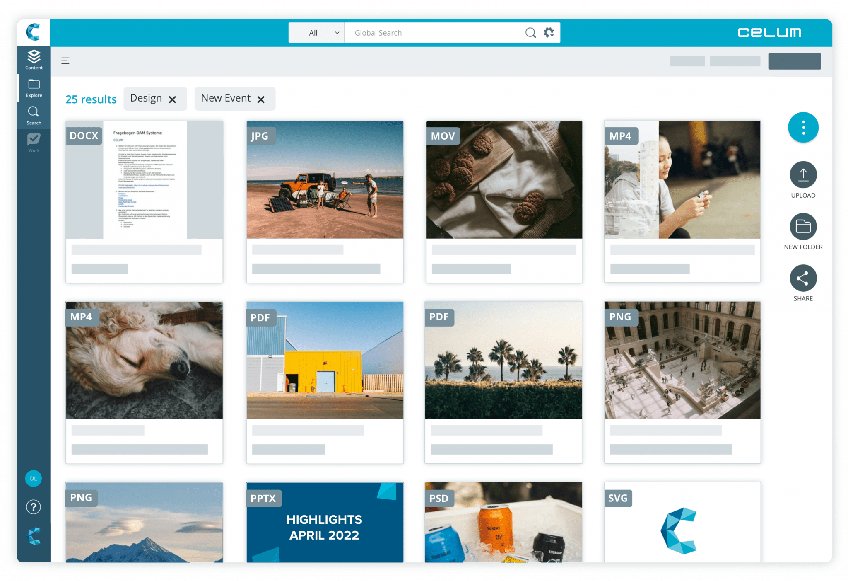Open the Upload action on the right
848x581 pixels.
(x=803, y=175)
